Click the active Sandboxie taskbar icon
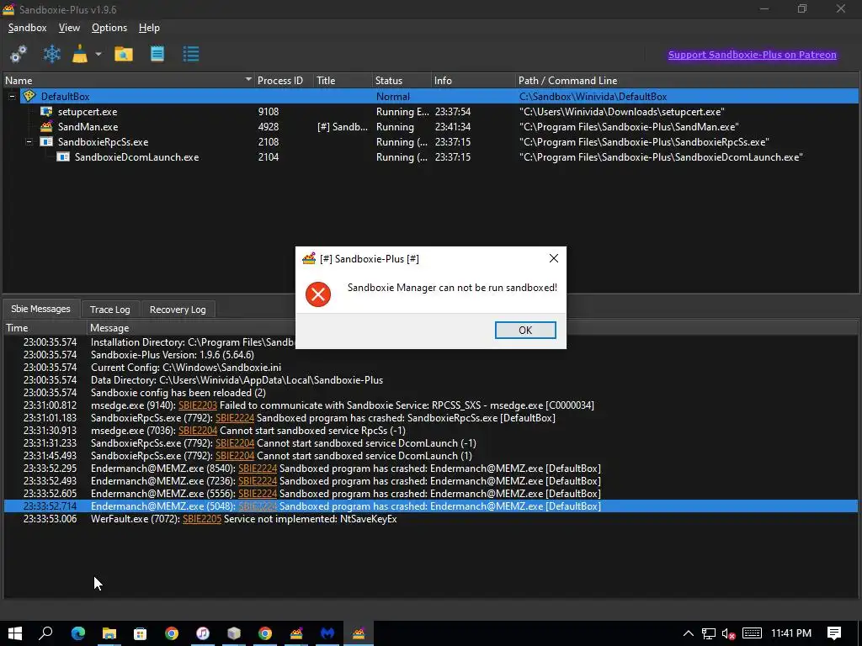 pyautogui.click(x=359, y=633)
